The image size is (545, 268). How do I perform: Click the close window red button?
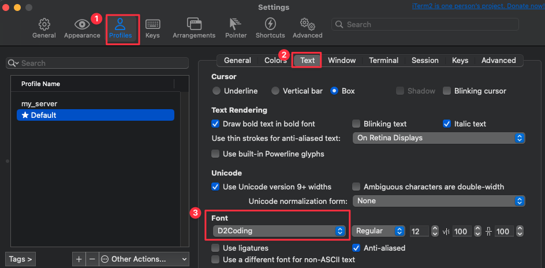[x=6, y=8]
